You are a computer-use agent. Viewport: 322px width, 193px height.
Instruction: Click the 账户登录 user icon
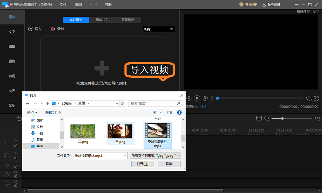tap(264, 5)
